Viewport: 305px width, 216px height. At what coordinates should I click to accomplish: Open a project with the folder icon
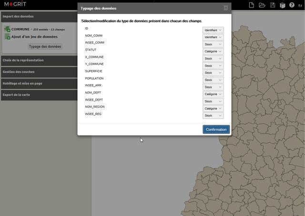tap(262, 5)
